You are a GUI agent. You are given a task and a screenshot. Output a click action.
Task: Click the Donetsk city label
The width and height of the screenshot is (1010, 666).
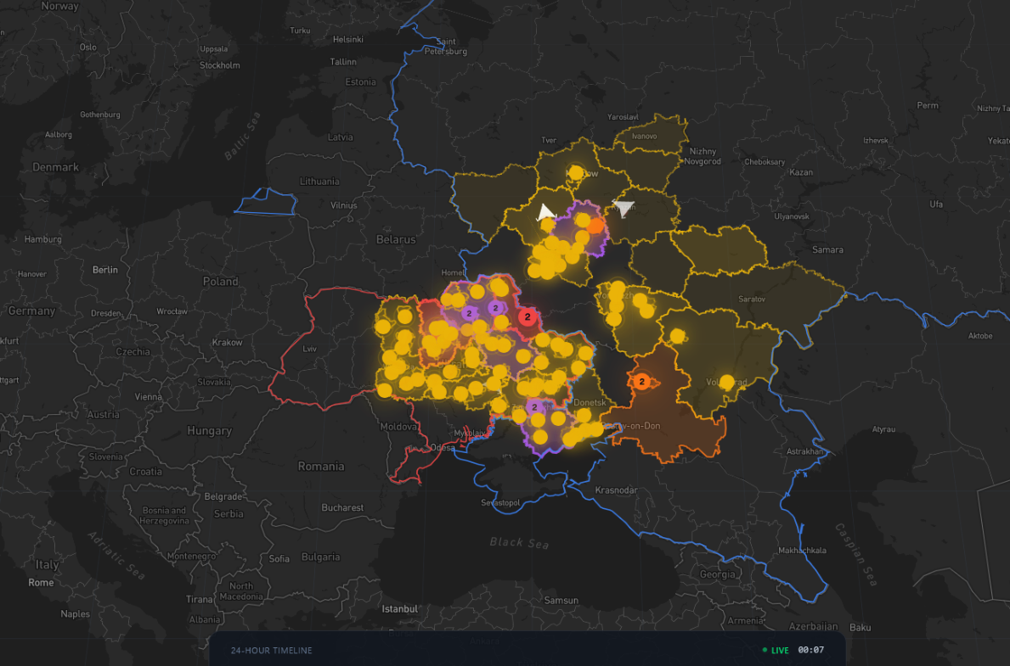[x=590, y=402]
